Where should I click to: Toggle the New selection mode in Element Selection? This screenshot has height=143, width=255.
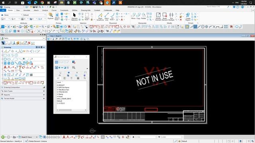[x=57, y=68]
